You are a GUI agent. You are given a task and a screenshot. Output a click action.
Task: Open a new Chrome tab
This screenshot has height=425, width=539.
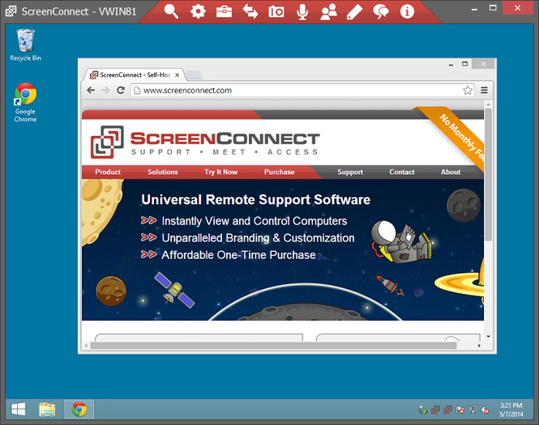click(x=195, y=74)
